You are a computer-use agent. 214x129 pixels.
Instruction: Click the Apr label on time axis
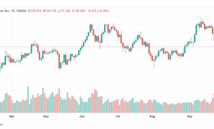[x=12, y=116]
